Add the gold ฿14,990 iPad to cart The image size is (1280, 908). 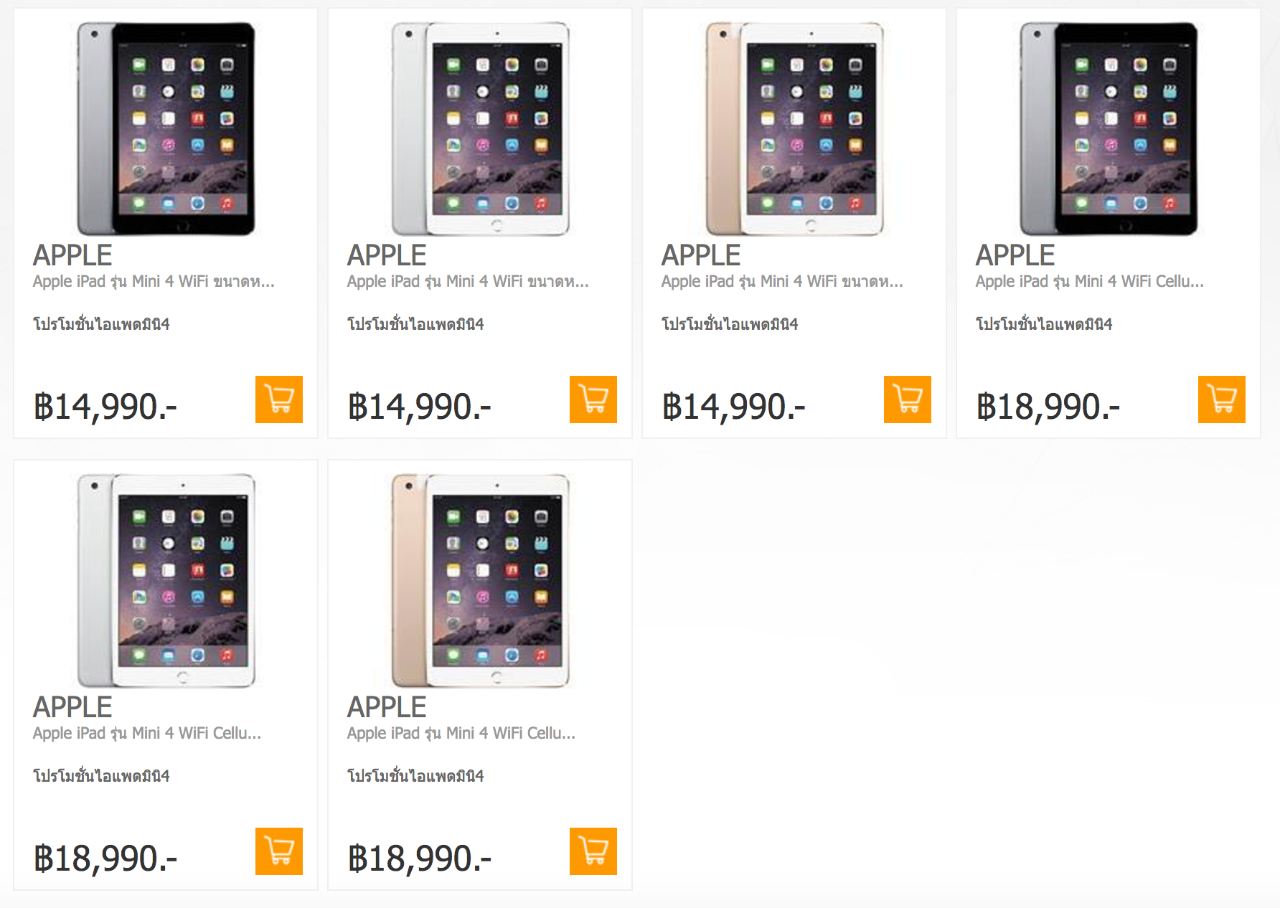[907, 399]
